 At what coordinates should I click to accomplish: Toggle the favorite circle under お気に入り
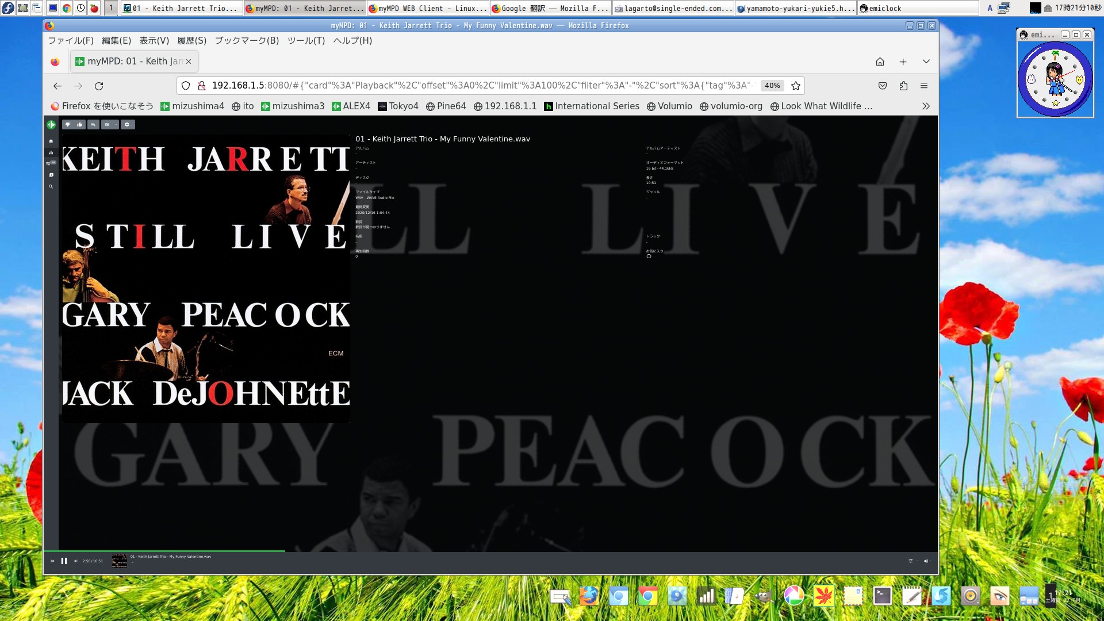(649, 256)
